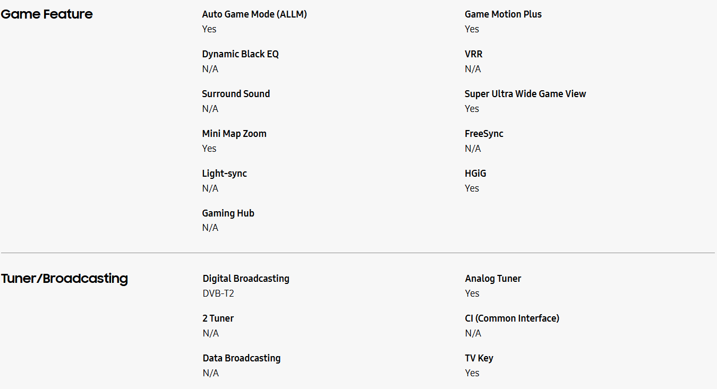
Task: Select the Dynamic Black EQ label
Action: click(x=240, y=54)
